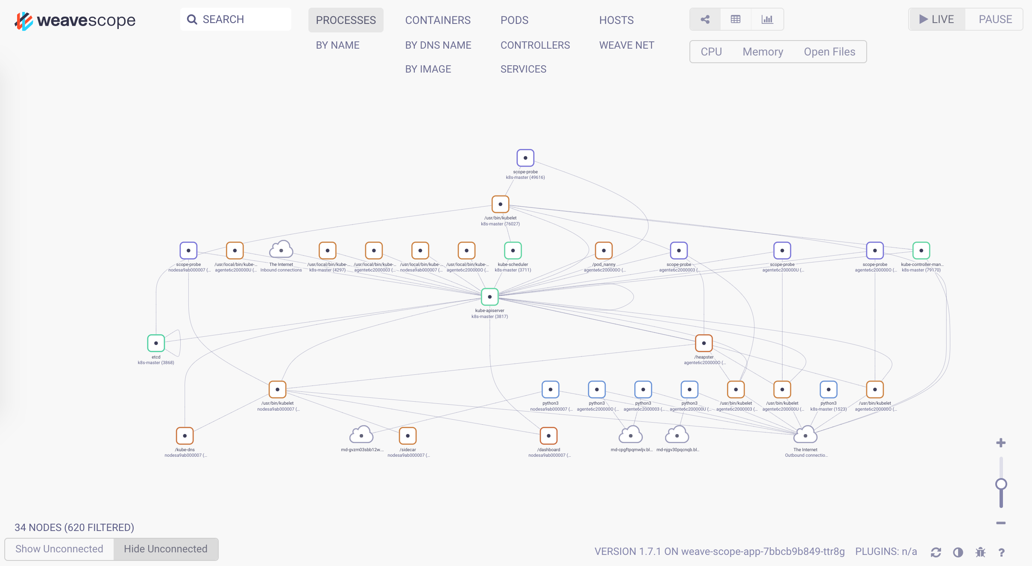Open the help question mark icon
Viewport: 1032px width, 566px height.
tap(1002, 552)
